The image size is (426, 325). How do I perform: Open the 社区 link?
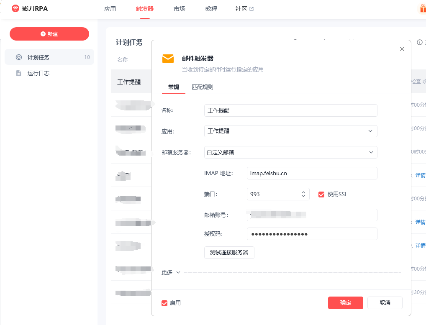pyautogui.click(x=241, y=9)
